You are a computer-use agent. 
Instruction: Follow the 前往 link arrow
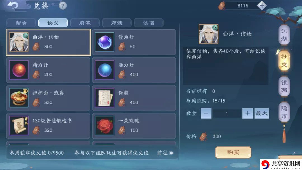[165, 153]
